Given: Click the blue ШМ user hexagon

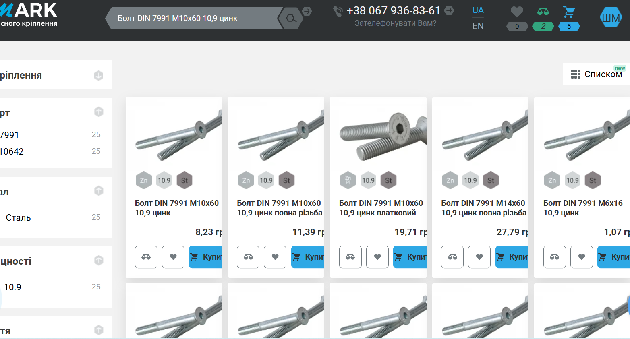Looking at the screenshot, I should pyautogui.click(x=611, y=18).
